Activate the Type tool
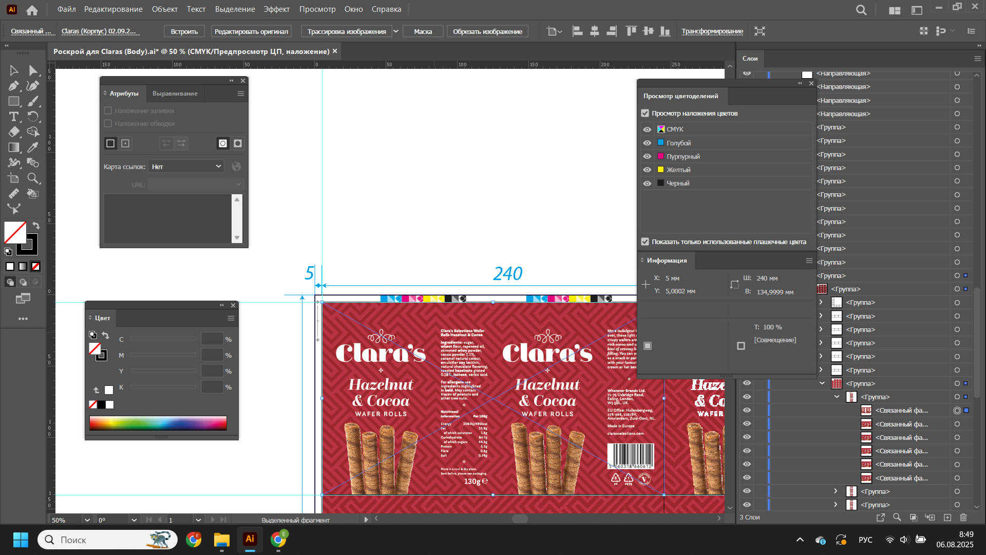Screen dimensions: 986x555 click(14, 117)
